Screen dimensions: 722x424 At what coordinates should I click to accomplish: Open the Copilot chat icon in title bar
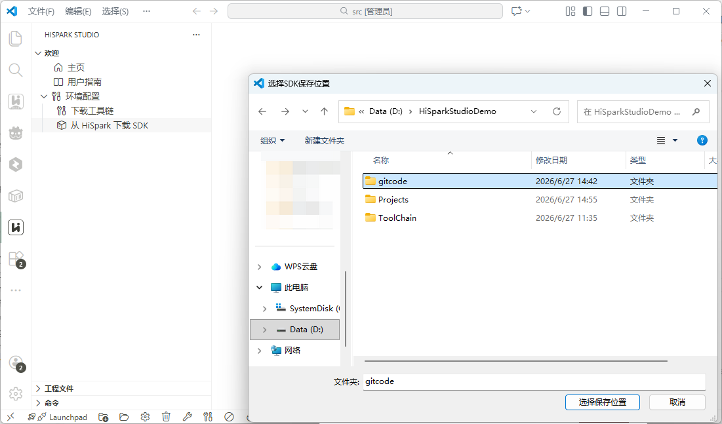point(516,11)
